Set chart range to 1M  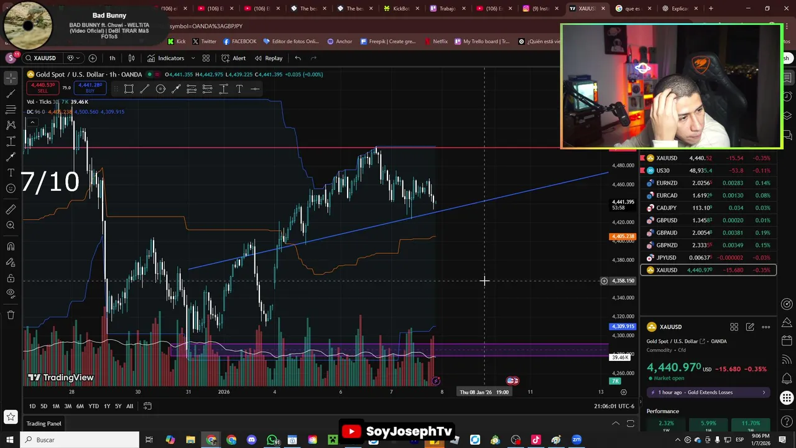(x=55, y=406)
